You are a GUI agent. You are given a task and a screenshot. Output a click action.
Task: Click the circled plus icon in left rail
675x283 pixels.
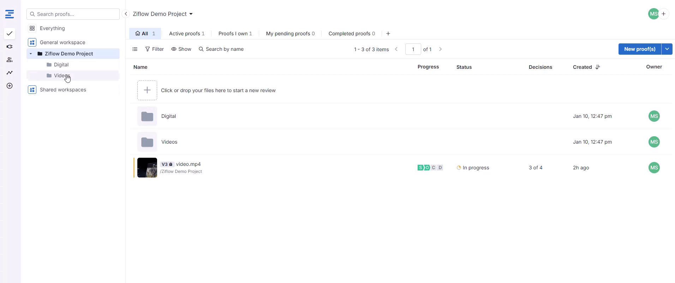pyautogui.click(x=10, y=86)
